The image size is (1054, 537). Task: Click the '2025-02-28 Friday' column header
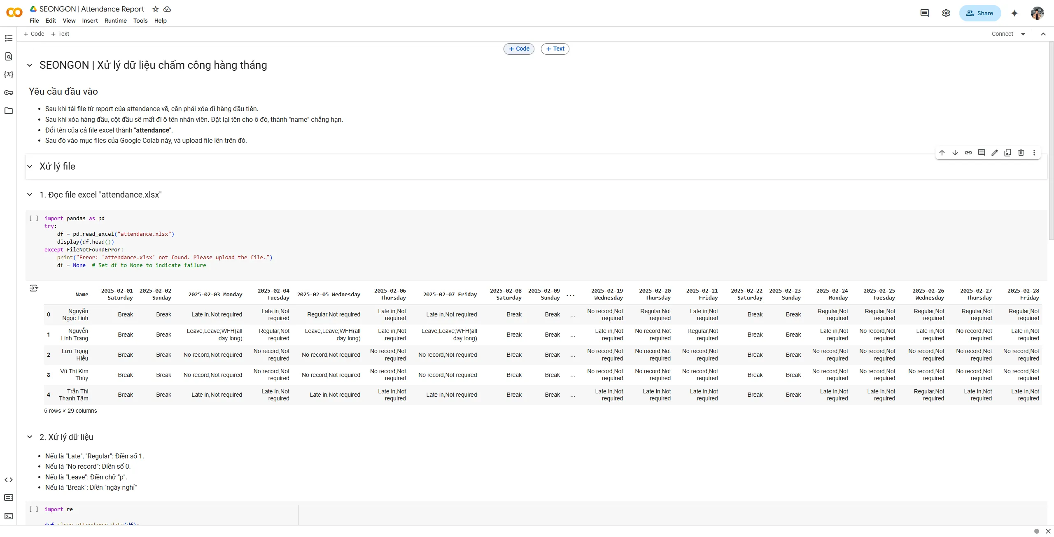[1023, 294]
